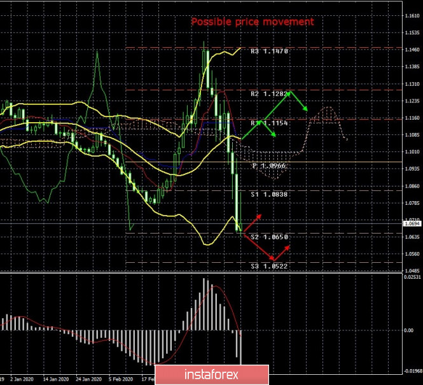
Task: Click the current price tag 1.0694
Action: (x=412, y=223)
